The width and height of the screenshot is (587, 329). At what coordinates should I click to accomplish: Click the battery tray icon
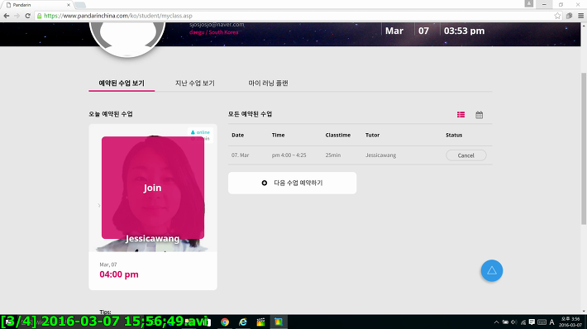point(505,322)
